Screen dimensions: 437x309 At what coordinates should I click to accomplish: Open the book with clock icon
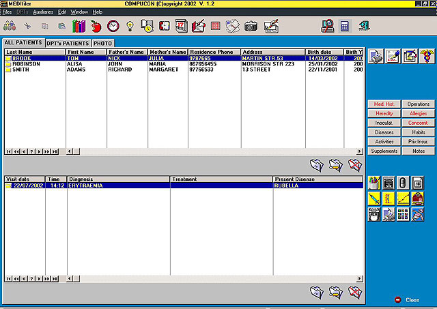(147, 26)
